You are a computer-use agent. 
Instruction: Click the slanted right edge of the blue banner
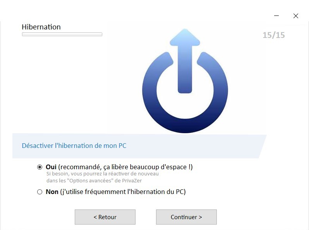(x=263, y=146)
